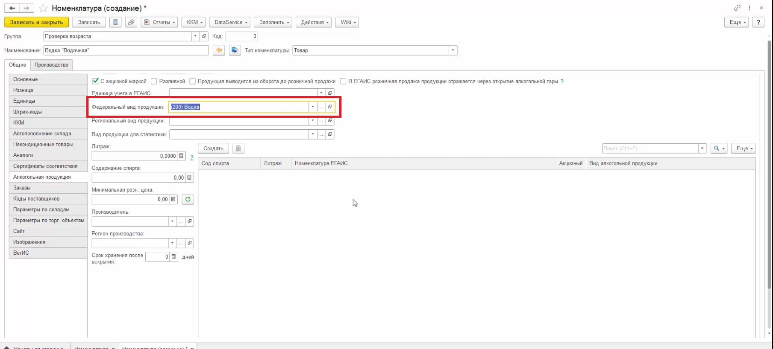
Task: Click the copy-link chain icon at top right
Action: [x=737, y=8]
